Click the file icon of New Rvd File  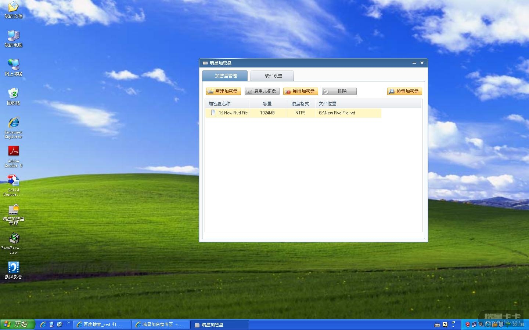tap(213, 113)
